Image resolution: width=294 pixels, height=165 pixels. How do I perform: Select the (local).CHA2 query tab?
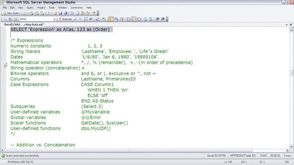click(x=24, y=24)
